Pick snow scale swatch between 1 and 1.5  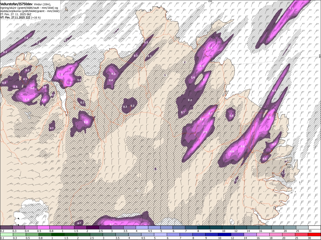pos(68,227)
